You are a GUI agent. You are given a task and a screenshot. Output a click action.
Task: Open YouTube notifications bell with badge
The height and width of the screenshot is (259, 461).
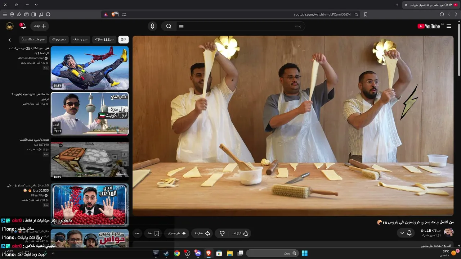pos(23,26)
